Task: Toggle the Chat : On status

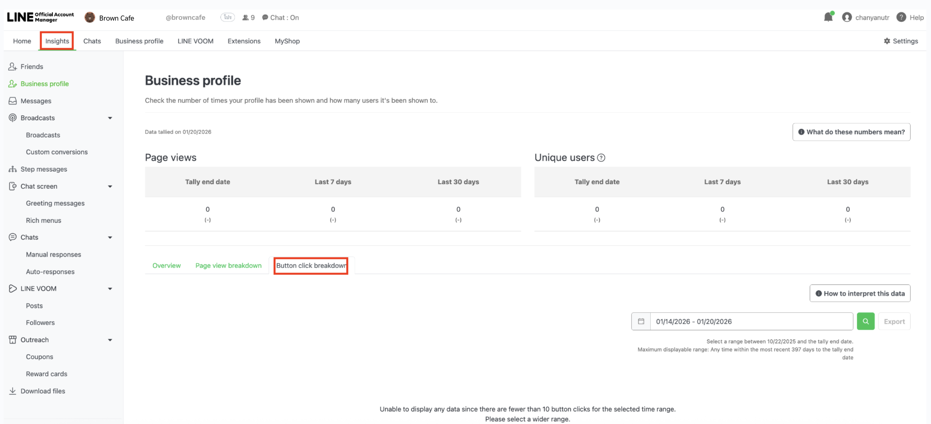Action: (x=280, y=17)
